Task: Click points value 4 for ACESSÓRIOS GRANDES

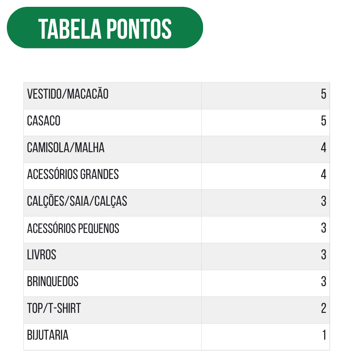Action: (323, 174)
